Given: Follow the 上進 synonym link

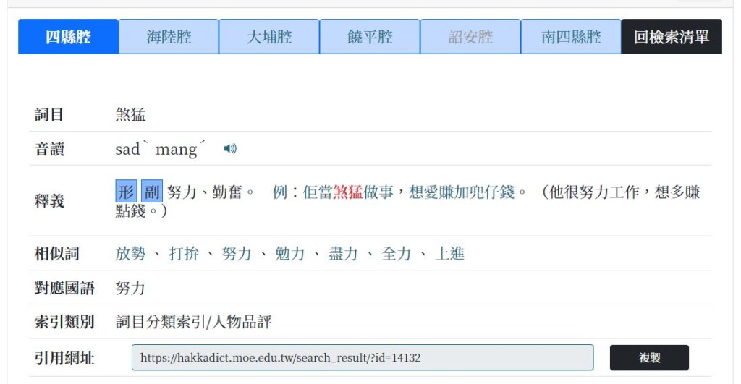Looking at the screenshot, I should coord(449,254).
